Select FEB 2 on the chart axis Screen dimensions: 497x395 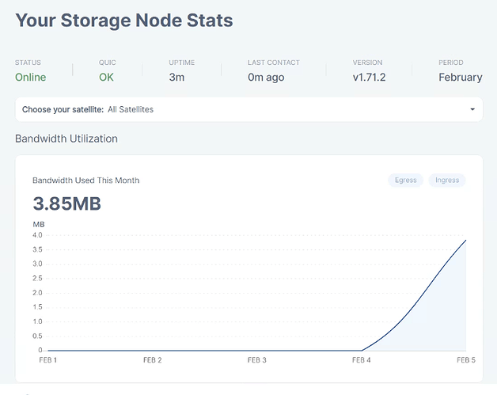[x=153, y=360]
